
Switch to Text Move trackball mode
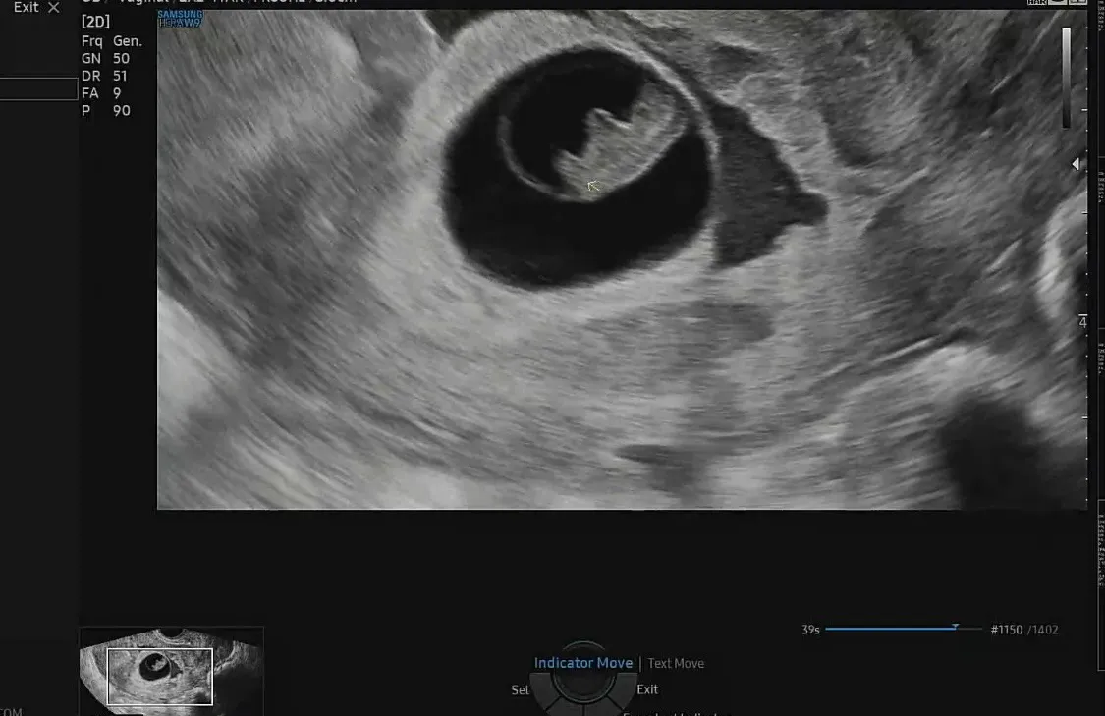click(x=676, y=663)
